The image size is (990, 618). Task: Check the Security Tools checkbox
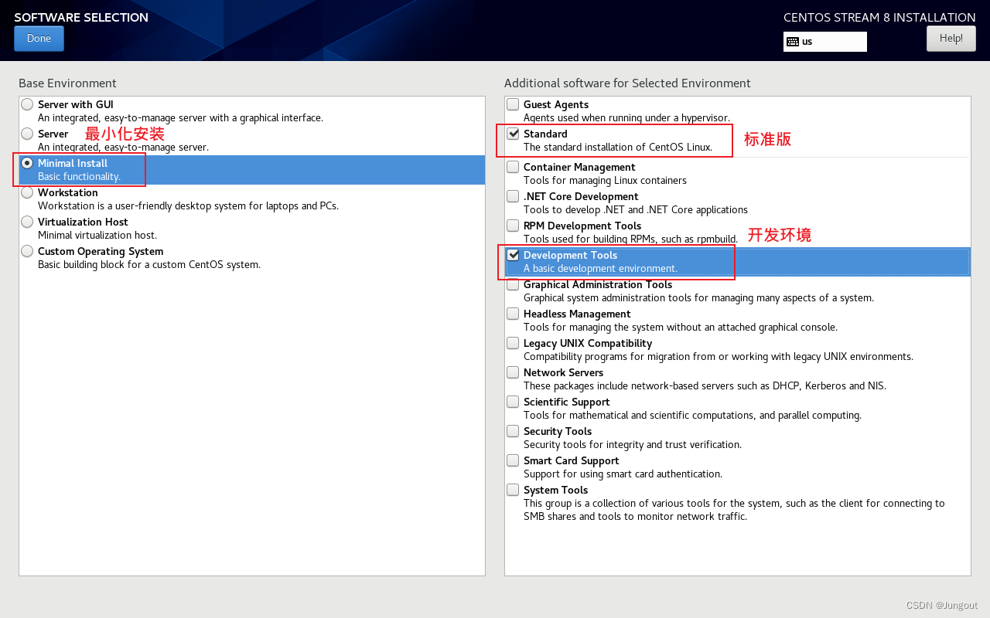(x=513, y=431)
